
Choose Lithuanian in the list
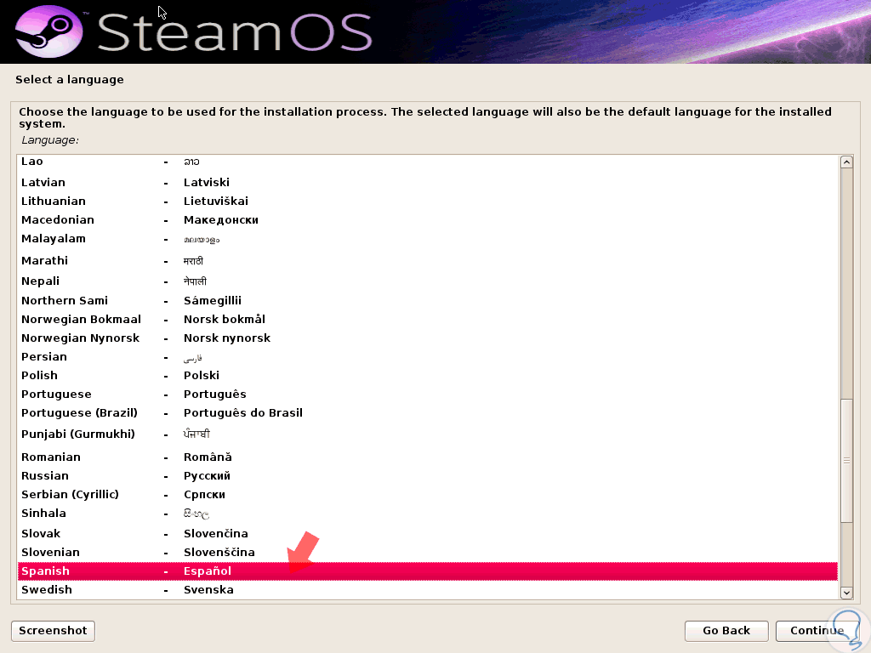[427, 201]
